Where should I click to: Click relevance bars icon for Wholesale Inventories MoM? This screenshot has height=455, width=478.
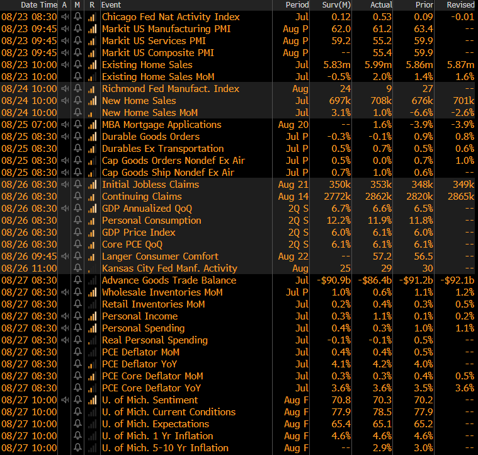pyautogui.click(x=92, y=292)
